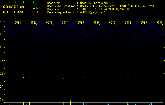The image size is (165, 105).
Task: Click the meteor count value 11
Action: click(x=38, y=12)
